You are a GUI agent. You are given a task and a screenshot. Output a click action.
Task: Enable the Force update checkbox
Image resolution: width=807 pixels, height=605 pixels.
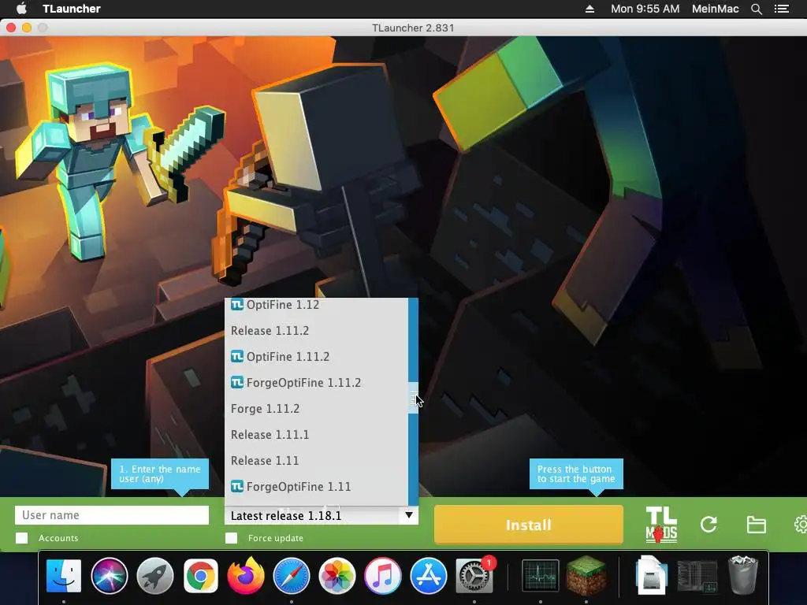(x=231, y=538)
